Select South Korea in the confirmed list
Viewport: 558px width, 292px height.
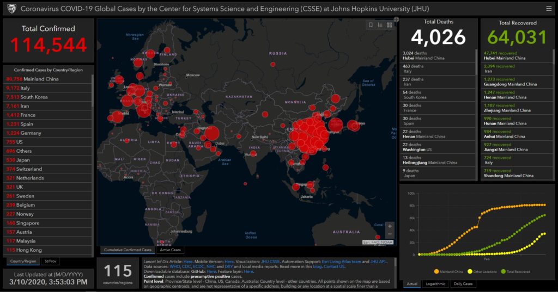click(x=48, y=97)
